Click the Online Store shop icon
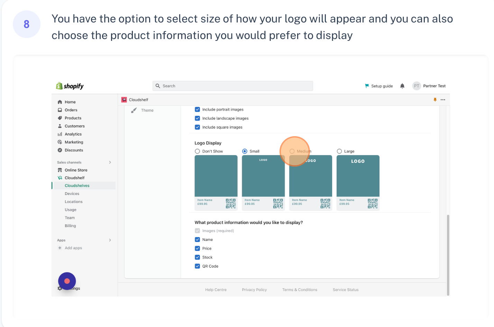494x327 pixels. point(60,170)
